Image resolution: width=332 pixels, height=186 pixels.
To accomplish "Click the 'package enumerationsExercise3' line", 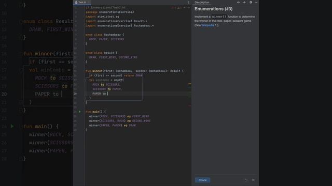I will click(109, 12).
